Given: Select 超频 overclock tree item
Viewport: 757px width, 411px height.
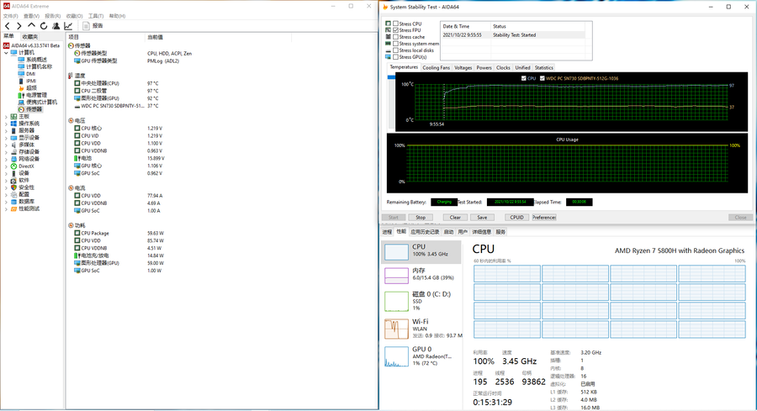Looking at the screenshot, I should [x=27, y=87].
